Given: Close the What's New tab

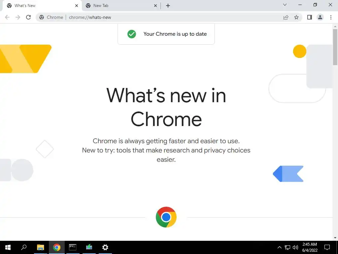Looking at the screenshot, I should coord(77,6).
